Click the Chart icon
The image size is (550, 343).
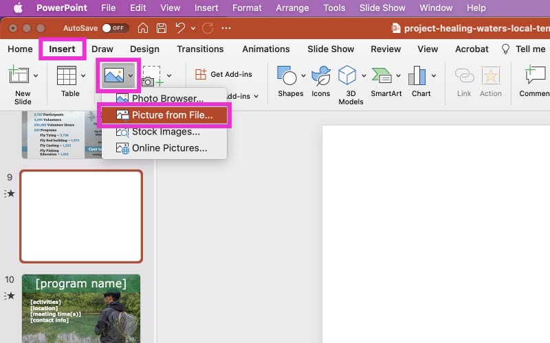tap(417, 75)
